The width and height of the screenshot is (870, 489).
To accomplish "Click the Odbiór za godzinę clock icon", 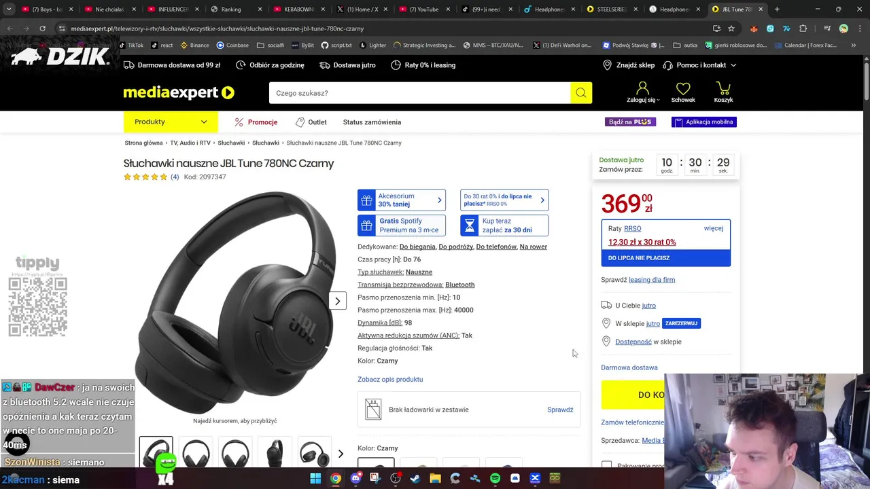I will tap(241, 65).
